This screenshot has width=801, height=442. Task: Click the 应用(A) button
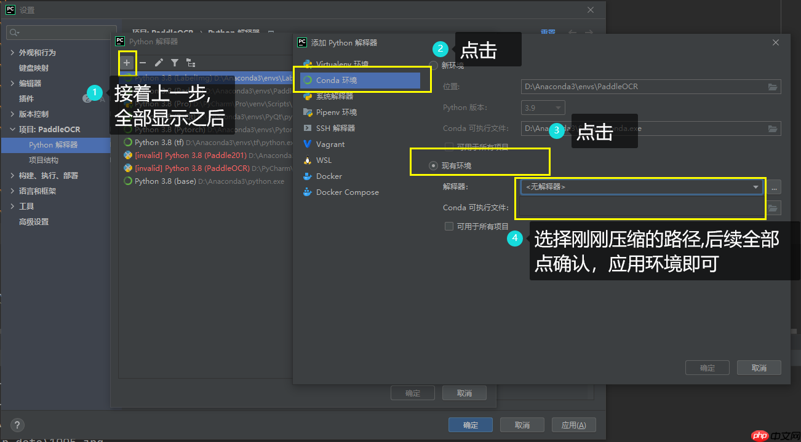pyautogui.click(x=573, y=424)
